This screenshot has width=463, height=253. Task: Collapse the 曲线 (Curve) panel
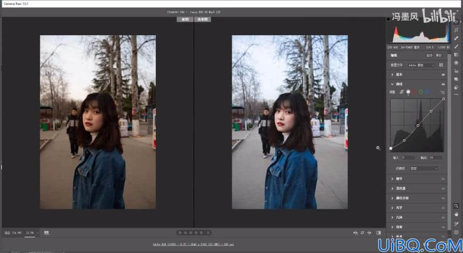coord(392,84)
